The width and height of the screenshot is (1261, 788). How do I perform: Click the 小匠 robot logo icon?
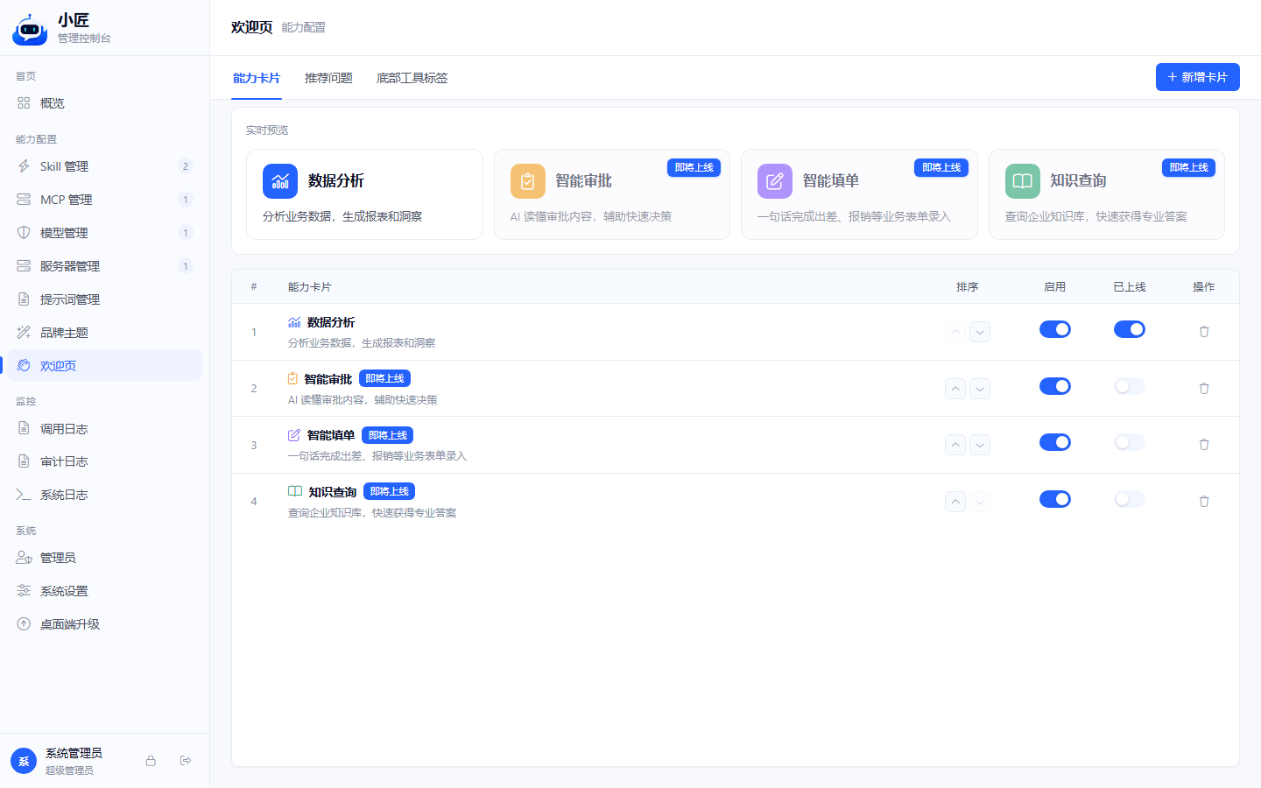[30, 29]
